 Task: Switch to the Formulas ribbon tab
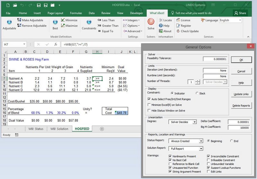point(76,13)
